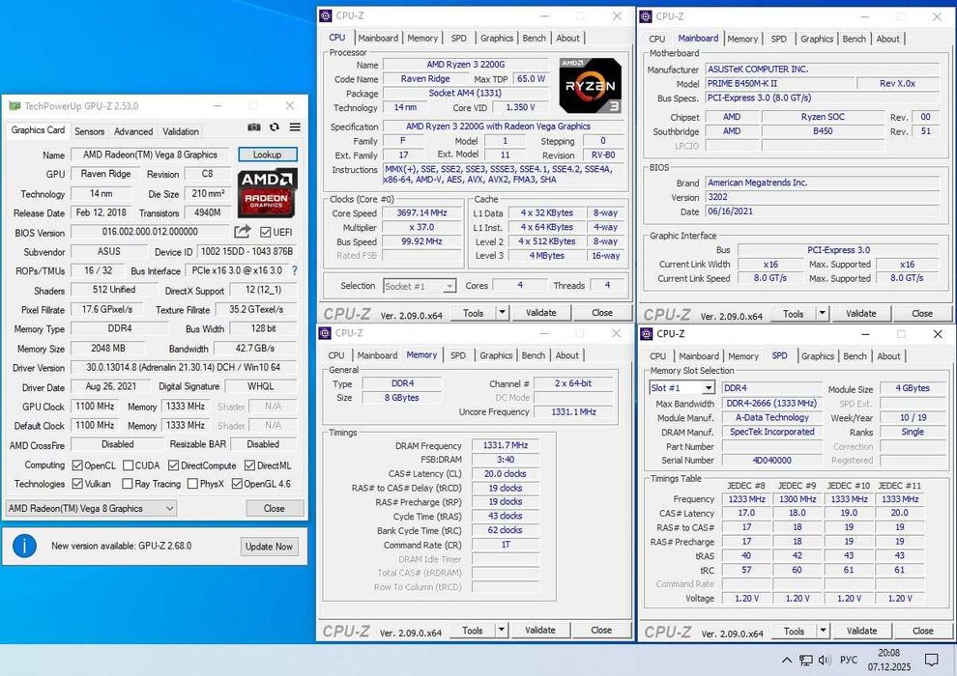957x676 pixels.
Task: Click the Release Date Feb 12, 2018 value
Action: 101,212
